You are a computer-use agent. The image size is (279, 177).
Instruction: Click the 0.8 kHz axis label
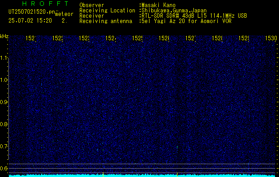click(x=4, y=124)
